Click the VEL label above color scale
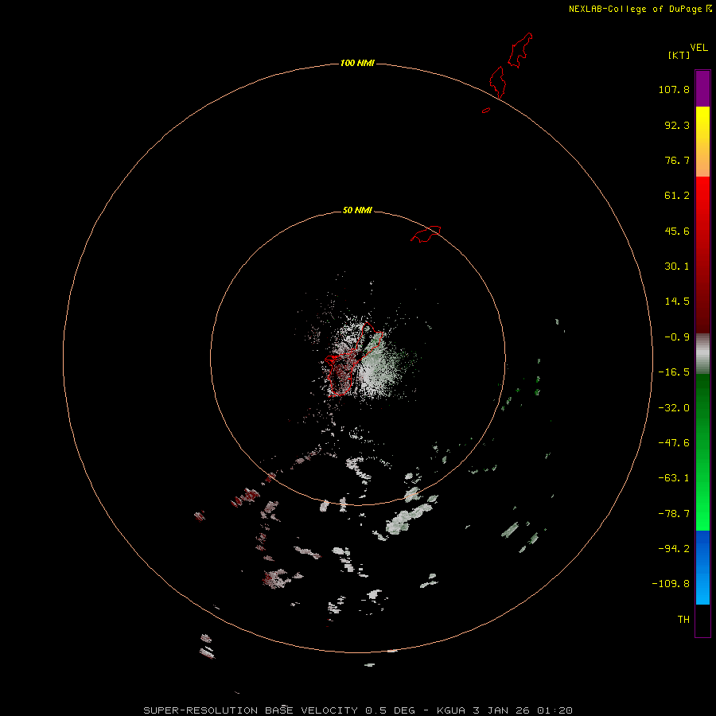Screen dimensions: 716x716 [698, 48]
